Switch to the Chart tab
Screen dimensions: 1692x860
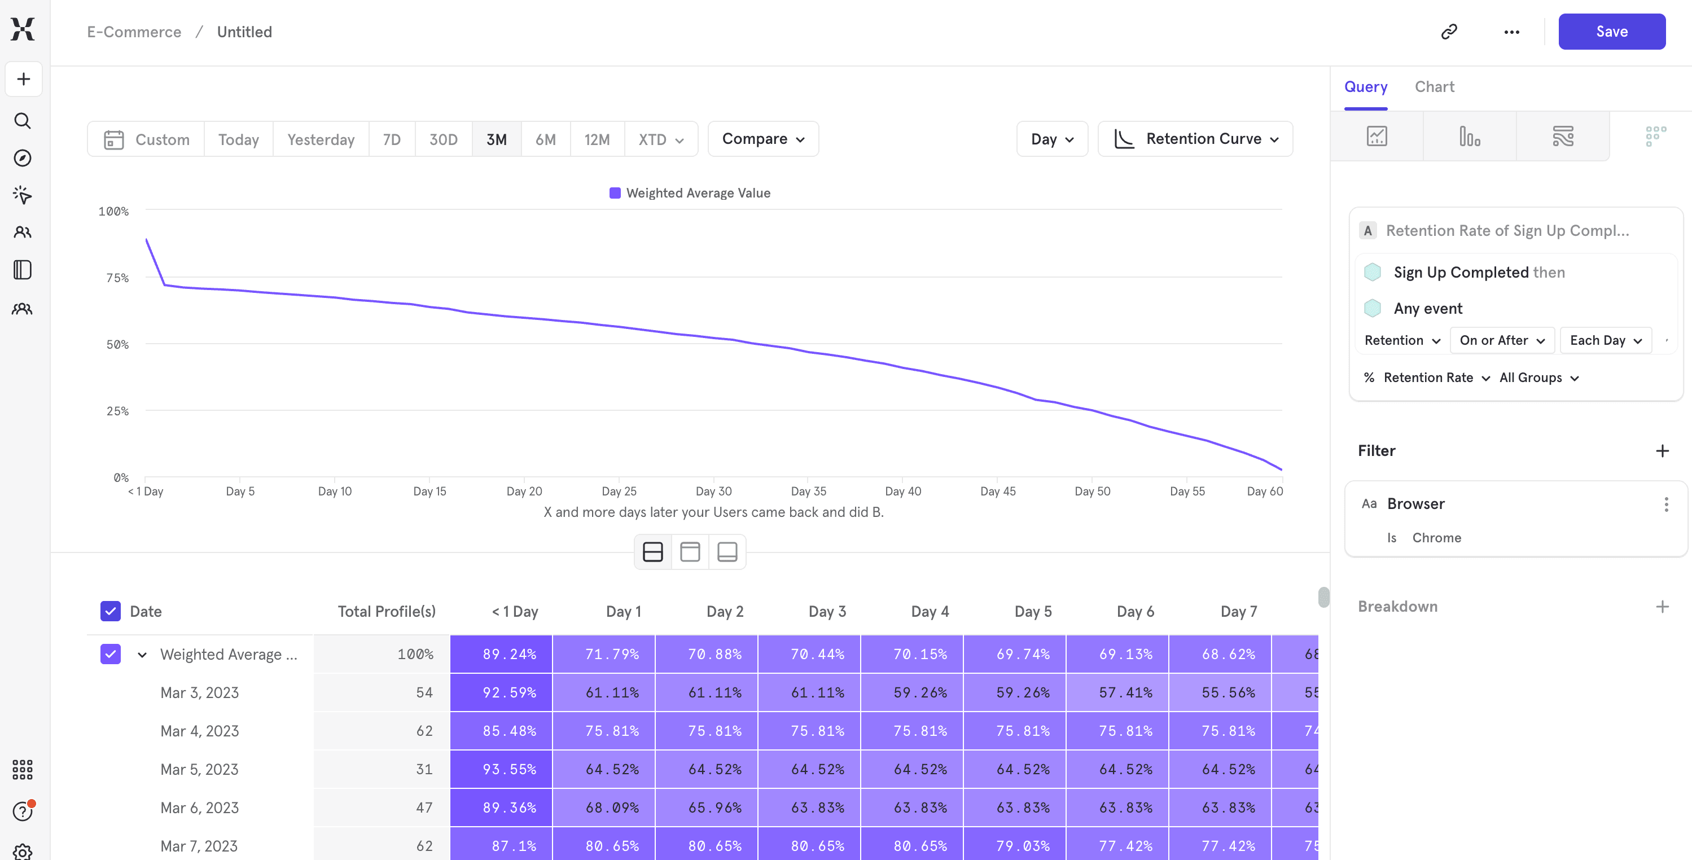click(1434, 87)
